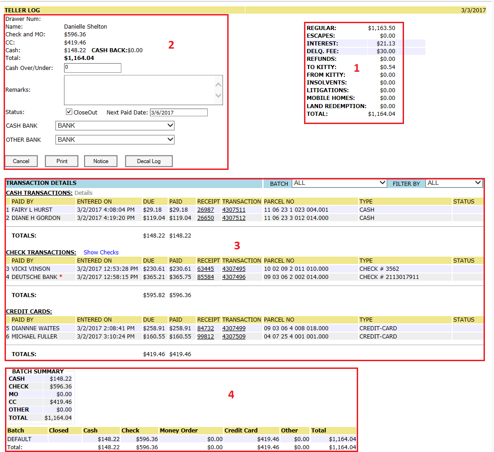Open the CASH BANK dropdown
This screenshot has height=452, width=494.
(x=115, y=126)
